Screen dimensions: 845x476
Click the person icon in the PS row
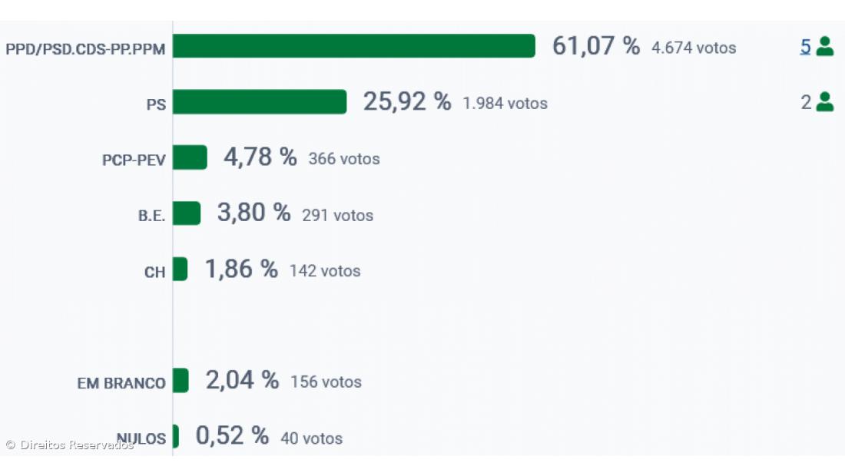click(x=825, y=101)
